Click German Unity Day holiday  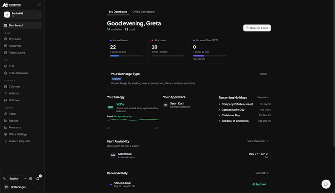point(233,110)
